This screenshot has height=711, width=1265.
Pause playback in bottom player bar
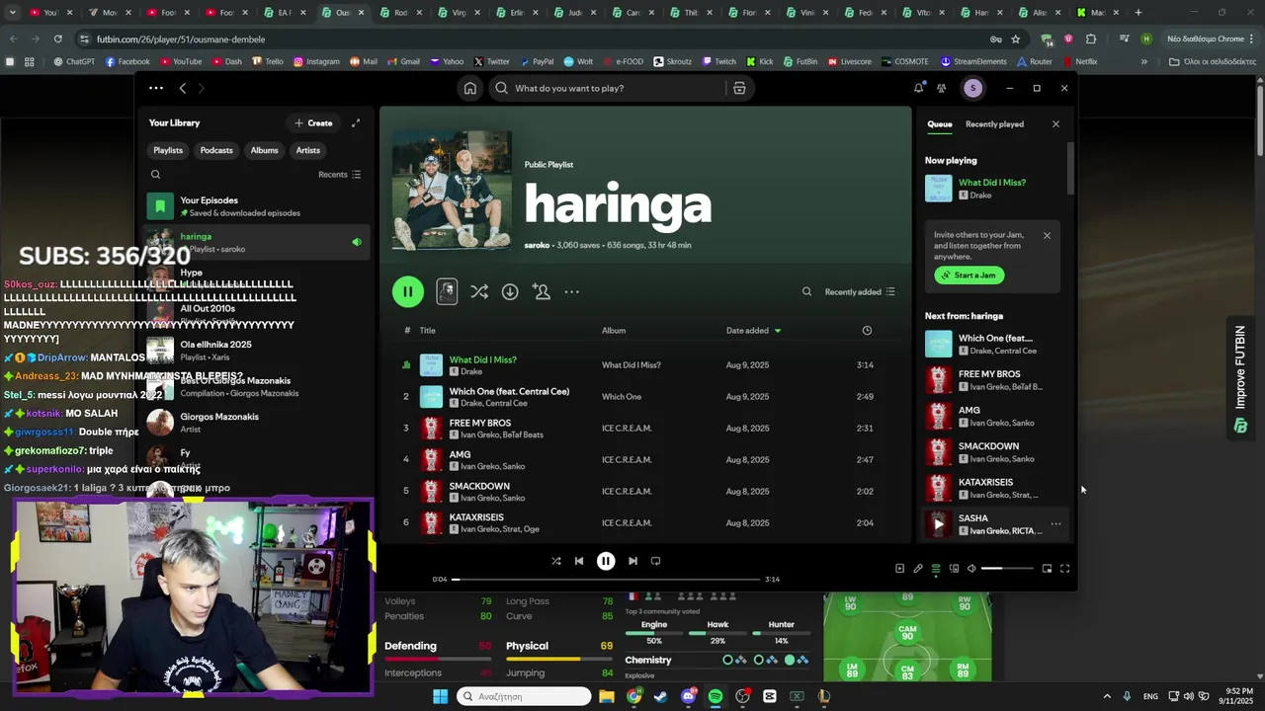606,561
